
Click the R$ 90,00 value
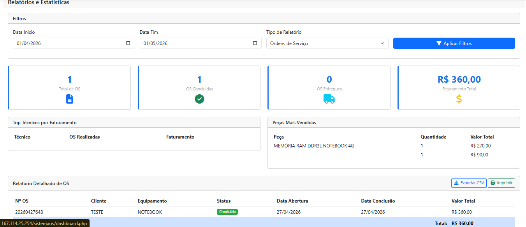coord(479,155)
